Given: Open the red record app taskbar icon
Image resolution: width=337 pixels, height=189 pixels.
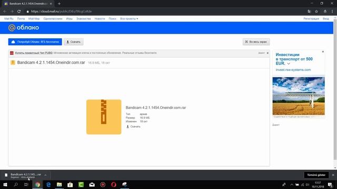Looking at the screenshot, I should [x=103, y=184].
